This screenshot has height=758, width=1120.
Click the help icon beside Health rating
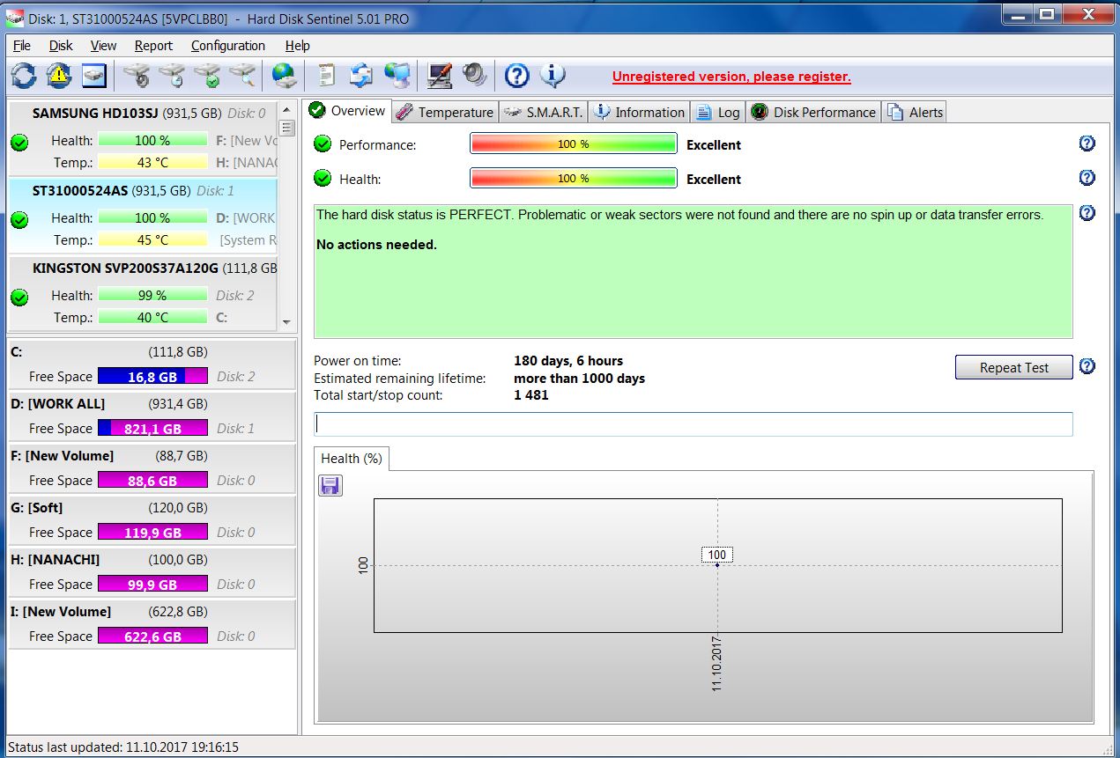pos(1087,178)
